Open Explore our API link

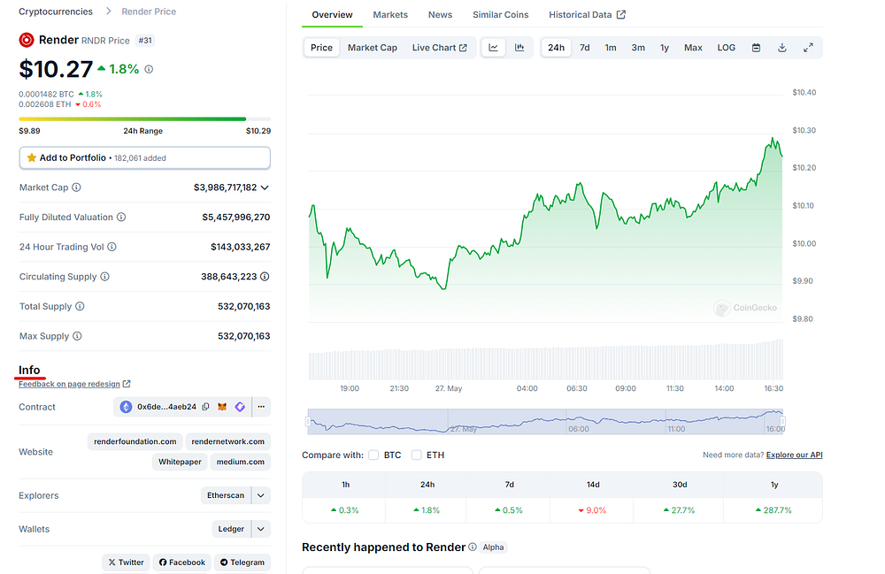[x=794, y=455]
